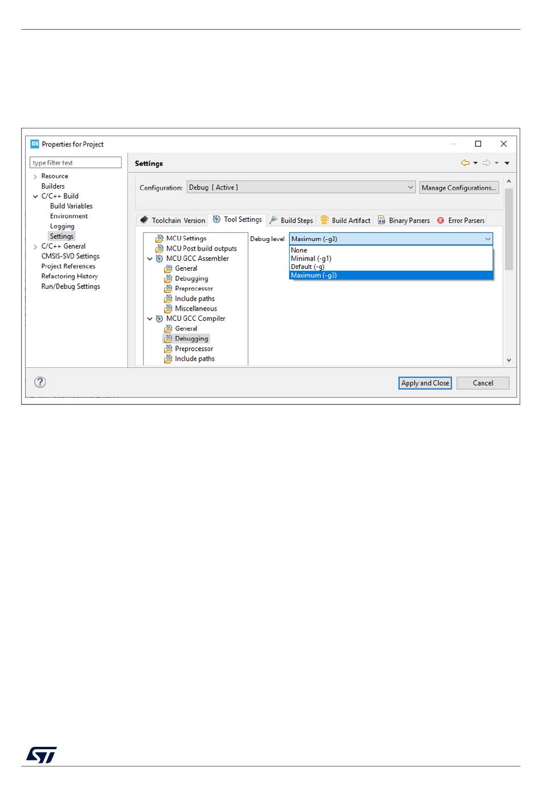Click the MCU GCC Compiler icon
541x809 pixels.
(x=159, y=318)
